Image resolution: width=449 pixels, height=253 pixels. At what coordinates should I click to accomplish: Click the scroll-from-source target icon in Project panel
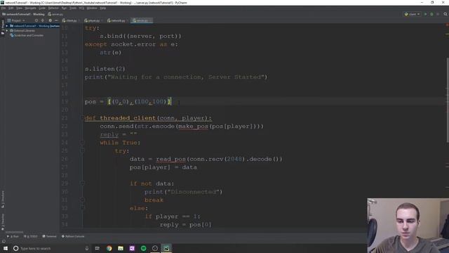[x=36, y=20]
